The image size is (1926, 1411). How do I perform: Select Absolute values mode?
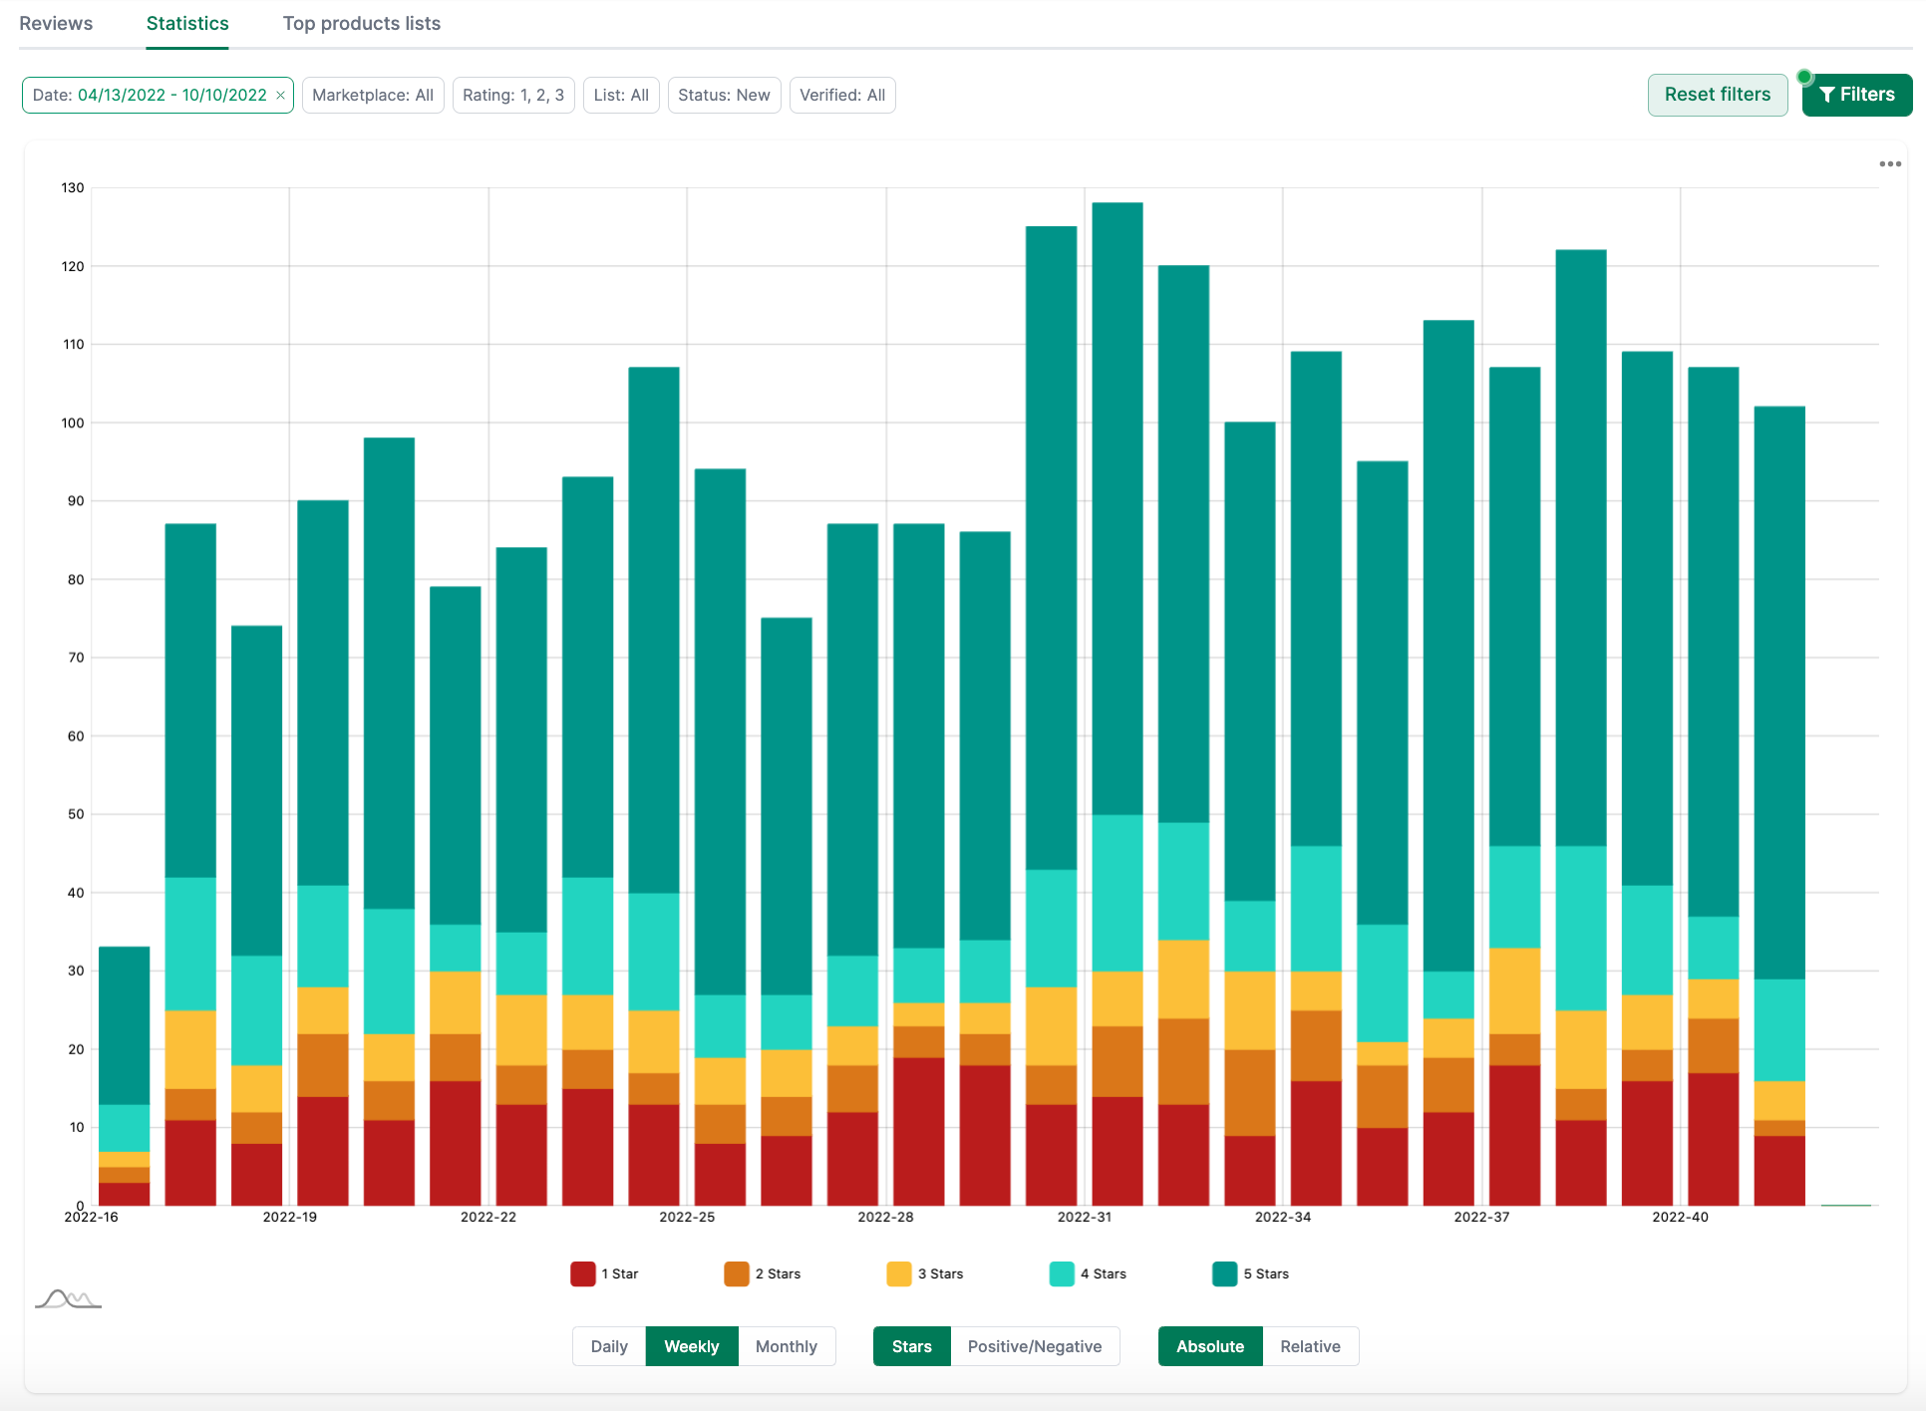[1210, 1346]
